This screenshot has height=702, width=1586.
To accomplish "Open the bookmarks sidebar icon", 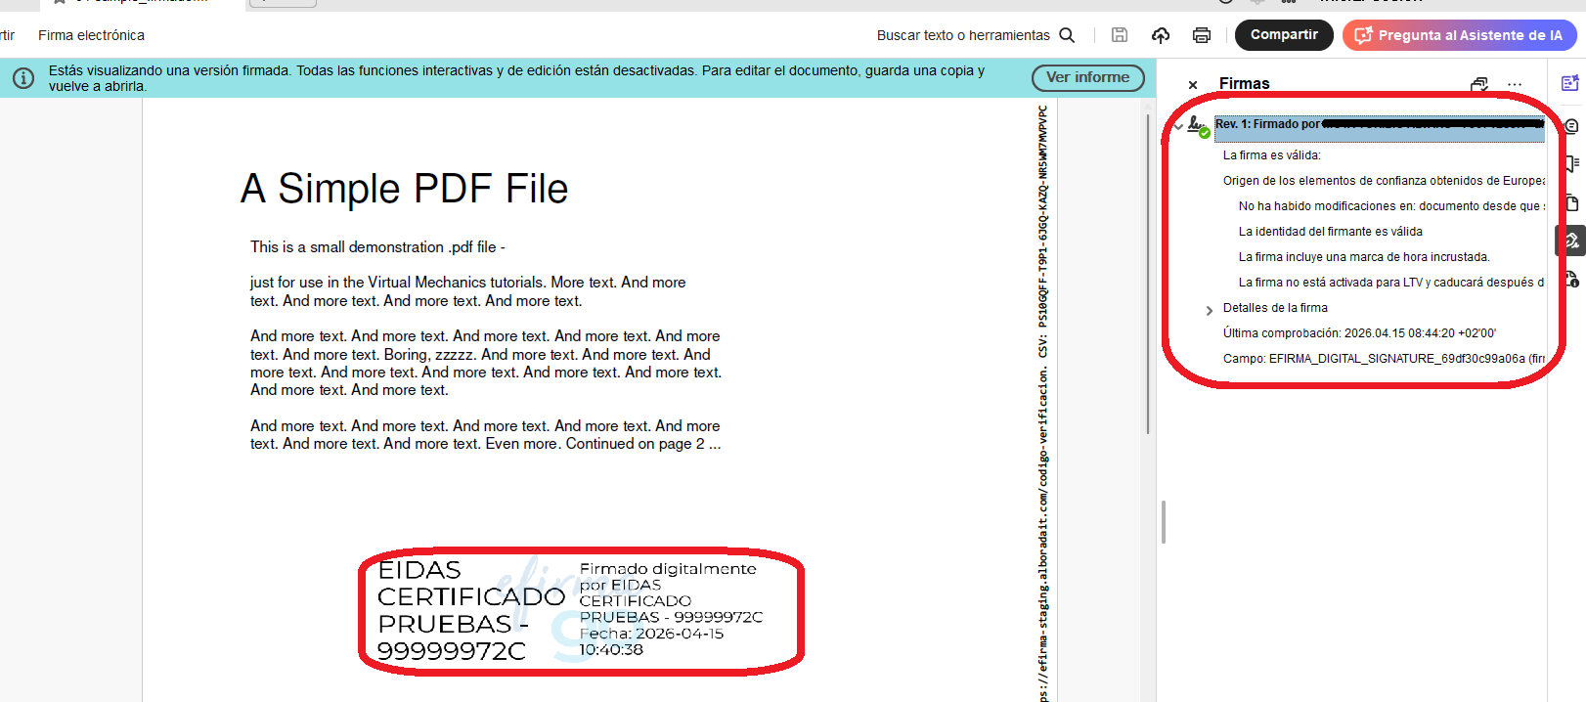I will pyautogui.click(x=1571, y=163).
